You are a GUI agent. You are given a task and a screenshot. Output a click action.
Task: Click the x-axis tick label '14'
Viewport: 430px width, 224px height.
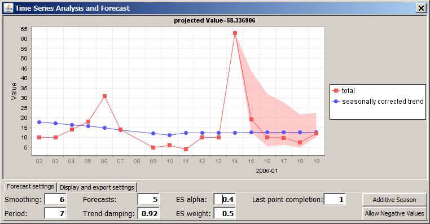tap(235, 161)
